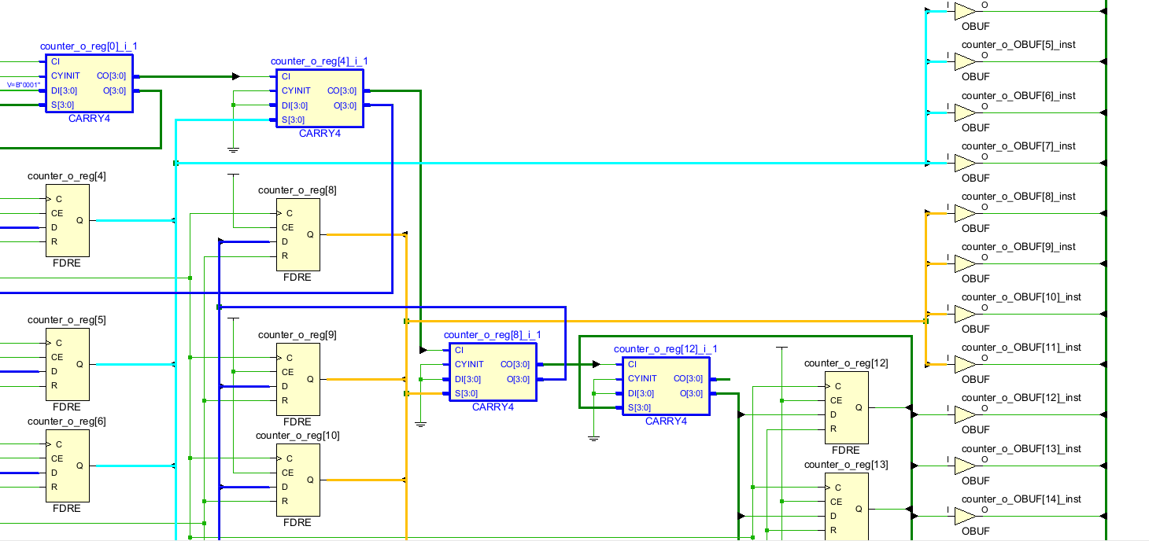Click the text 'counter_o_OBUF[11]_inst'
Viewport: 1149px width, 541px height.
point(1022,348)
